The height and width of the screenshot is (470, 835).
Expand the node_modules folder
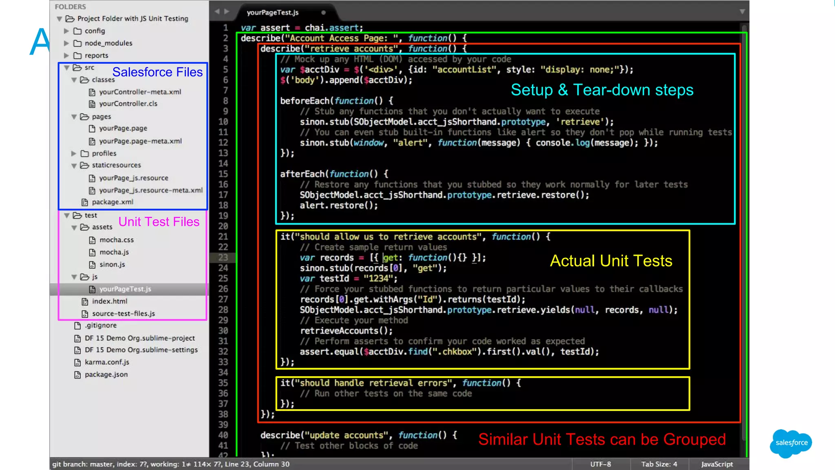coord(66,43)
